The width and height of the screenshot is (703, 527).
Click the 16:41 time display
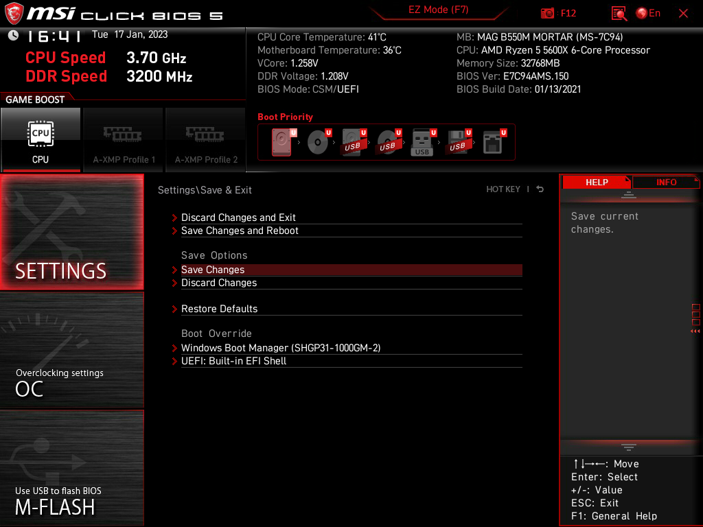(54, 36)
